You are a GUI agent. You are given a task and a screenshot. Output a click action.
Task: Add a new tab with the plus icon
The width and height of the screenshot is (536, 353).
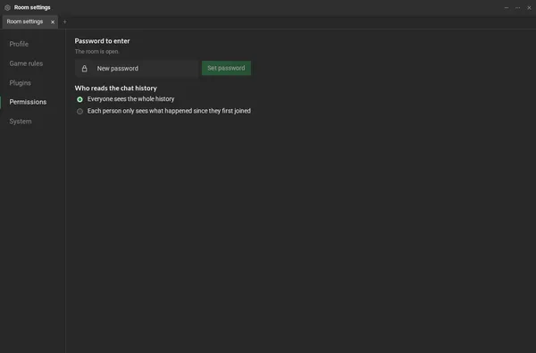tap(64, 21)
